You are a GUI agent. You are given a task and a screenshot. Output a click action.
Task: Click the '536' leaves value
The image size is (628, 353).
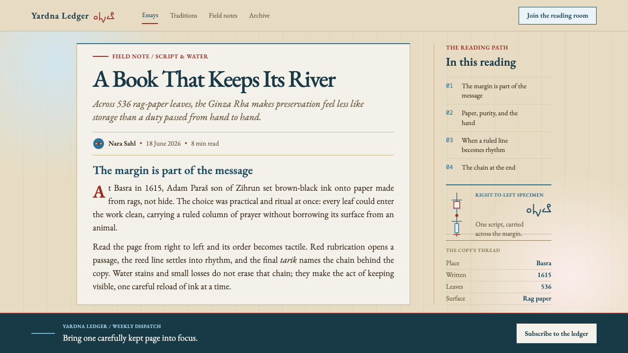[546, 287]
